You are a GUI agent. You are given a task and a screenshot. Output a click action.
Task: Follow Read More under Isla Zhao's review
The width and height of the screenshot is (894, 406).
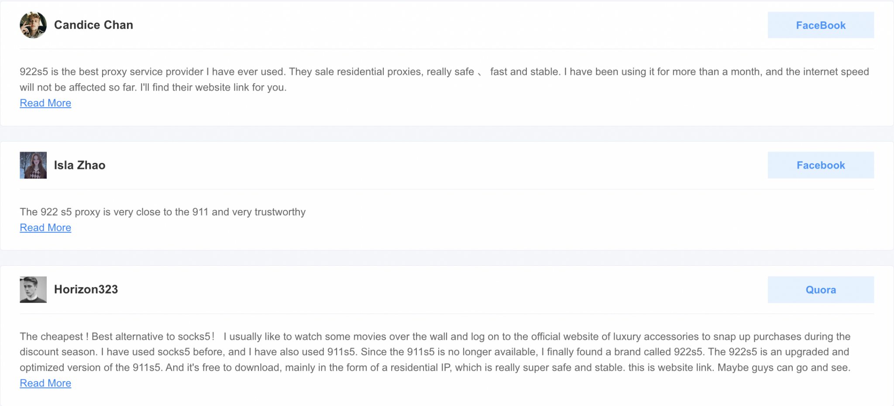(x=45, y=228)
